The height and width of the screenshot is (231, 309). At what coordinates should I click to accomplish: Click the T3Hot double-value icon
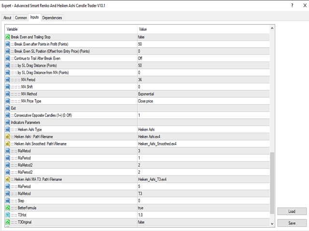click(8, 215)
